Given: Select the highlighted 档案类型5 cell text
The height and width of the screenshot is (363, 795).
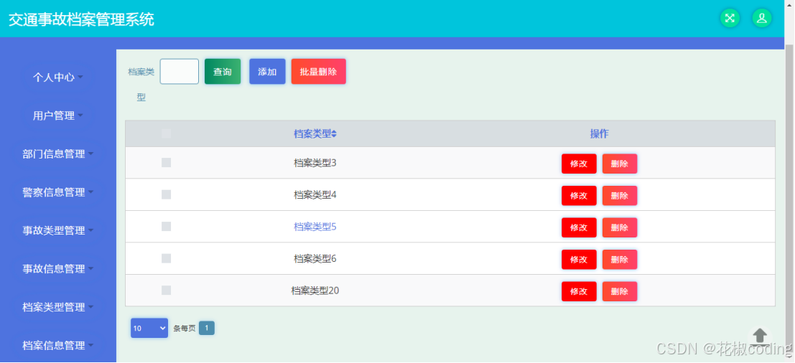Looking at the screenshot, I should 315,227.
